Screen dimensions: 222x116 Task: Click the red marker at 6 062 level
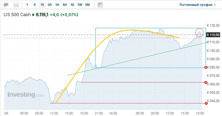pyautogui.click(x=206, y=82)
